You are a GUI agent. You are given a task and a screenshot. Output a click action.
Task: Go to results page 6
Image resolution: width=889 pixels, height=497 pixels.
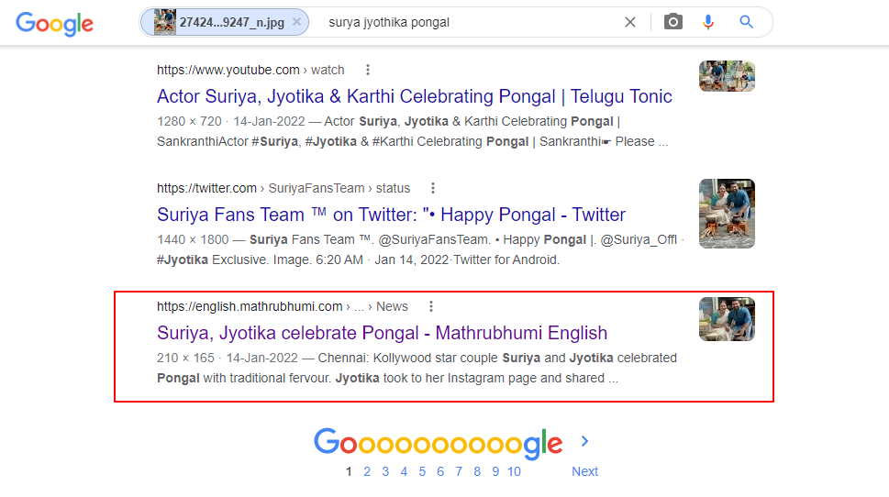coord(440,471)
